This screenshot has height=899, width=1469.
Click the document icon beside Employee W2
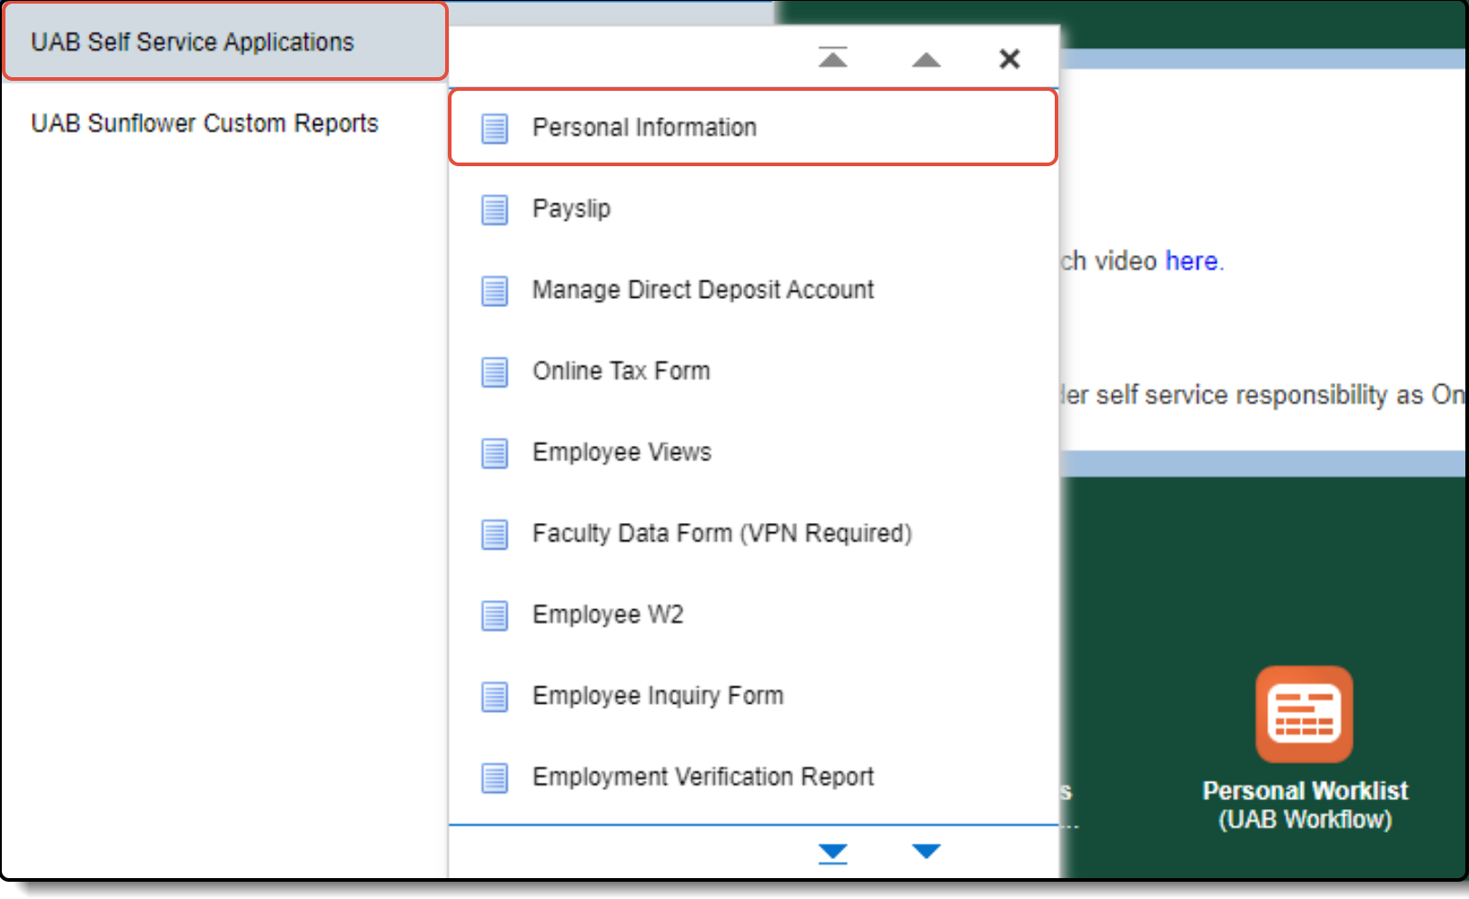click(494, 616)
